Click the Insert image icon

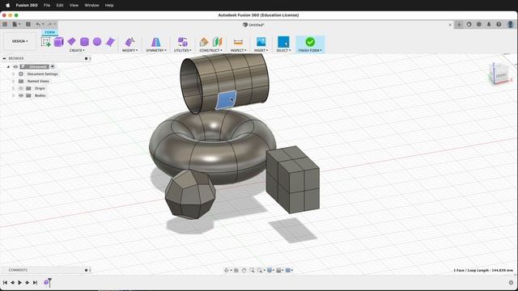(261, 41)
